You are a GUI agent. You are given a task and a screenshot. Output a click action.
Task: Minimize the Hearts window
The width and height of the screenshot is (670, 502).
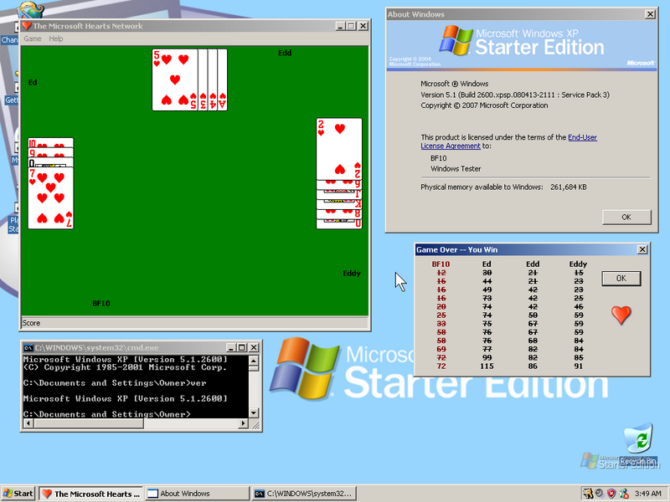tap(341, 26)
